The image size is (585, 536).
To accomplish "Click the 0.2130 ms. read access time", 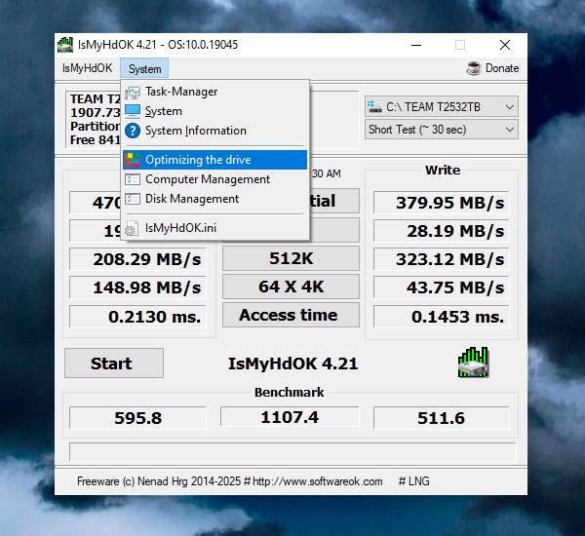I will 137,317.
